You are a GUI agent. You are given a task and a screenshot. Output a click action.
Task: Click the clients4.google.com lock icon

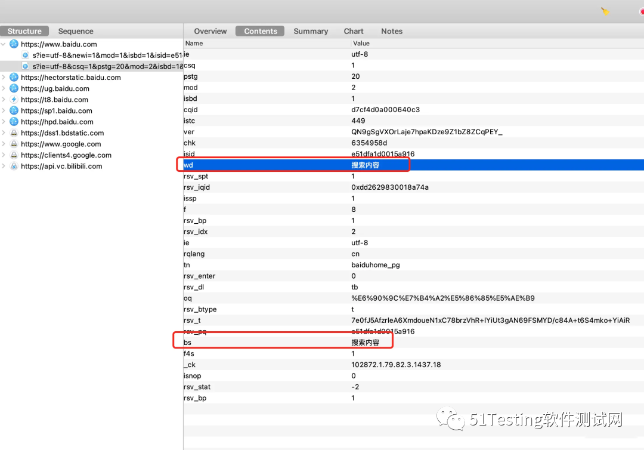(14, 155)
